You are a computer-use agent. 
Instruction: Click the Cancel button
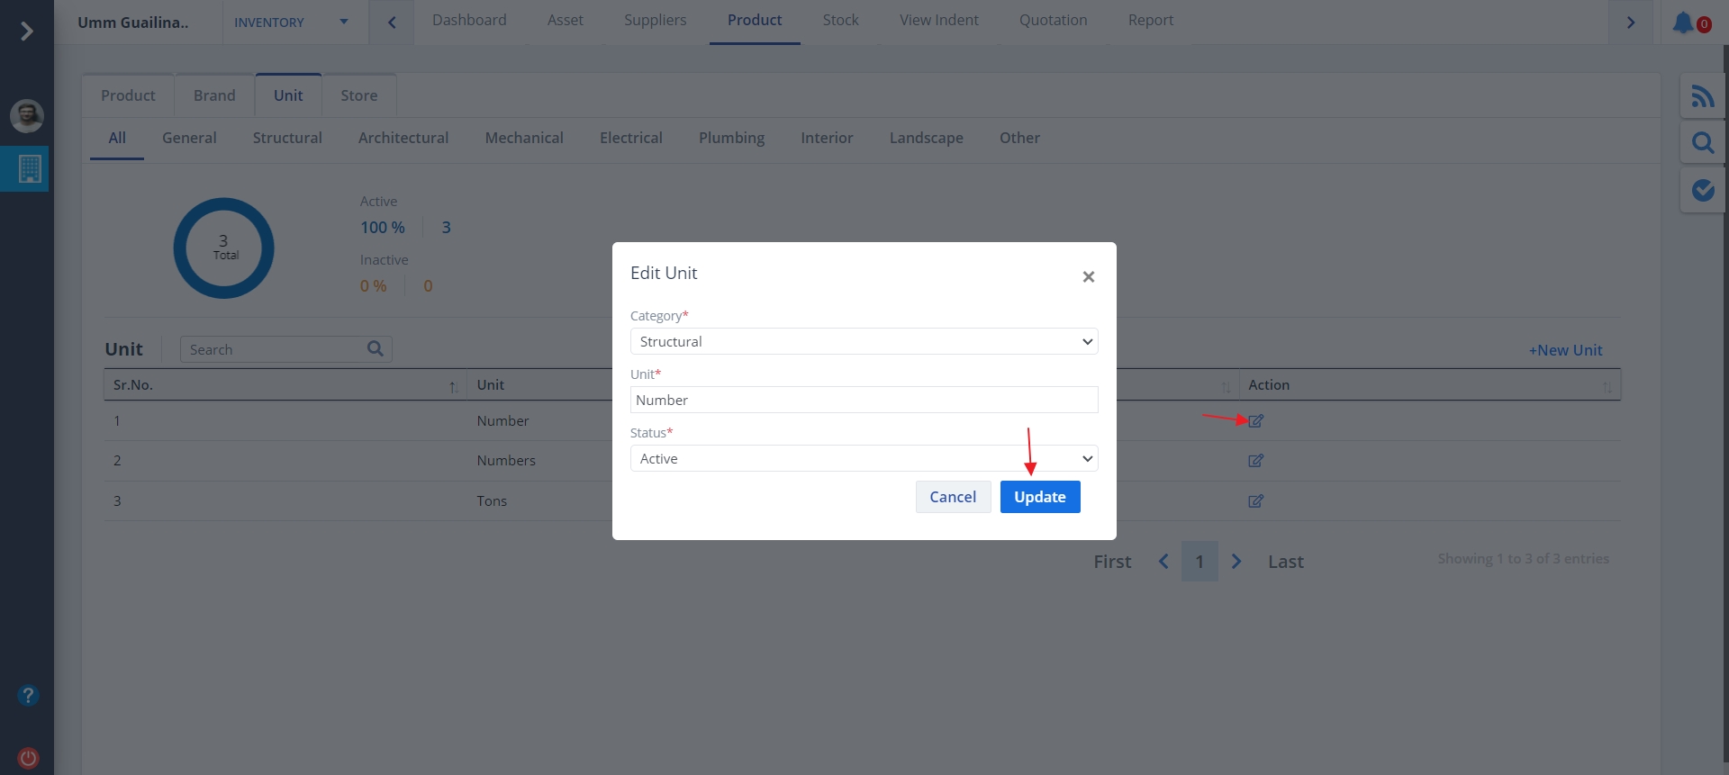coord(953,497)
